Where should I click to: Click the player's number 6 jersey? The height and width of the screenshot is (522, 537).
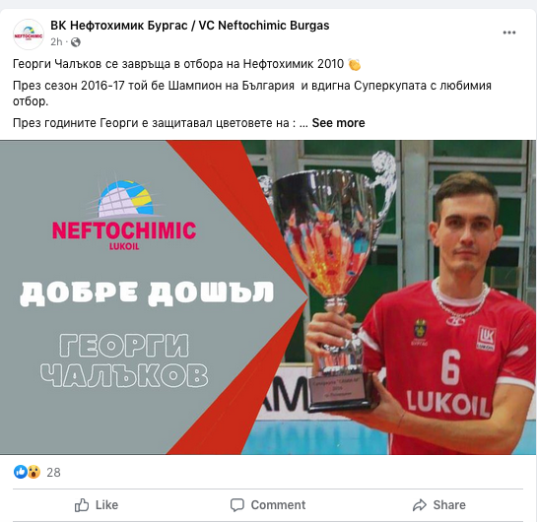click(450, 367)
